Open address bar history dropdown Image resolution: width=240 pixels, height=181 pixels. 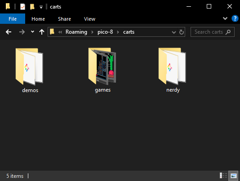point(174,32)
